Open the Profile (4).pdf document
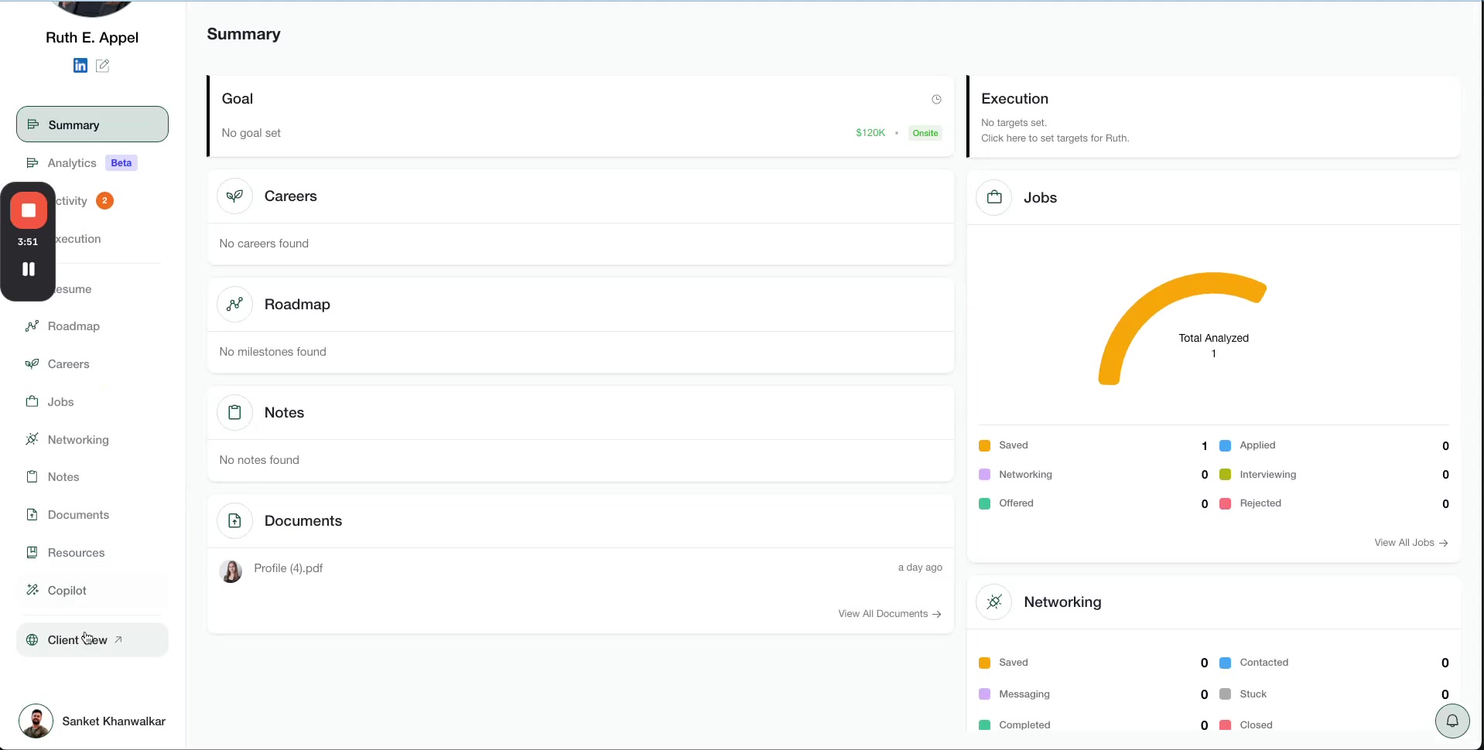The image size is (1484, 750). click(288, 568)
